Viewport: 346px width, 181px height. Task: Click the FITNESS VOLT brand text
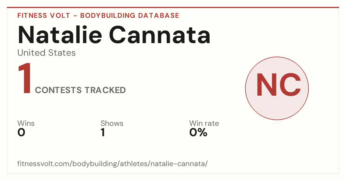click(44, 16)
